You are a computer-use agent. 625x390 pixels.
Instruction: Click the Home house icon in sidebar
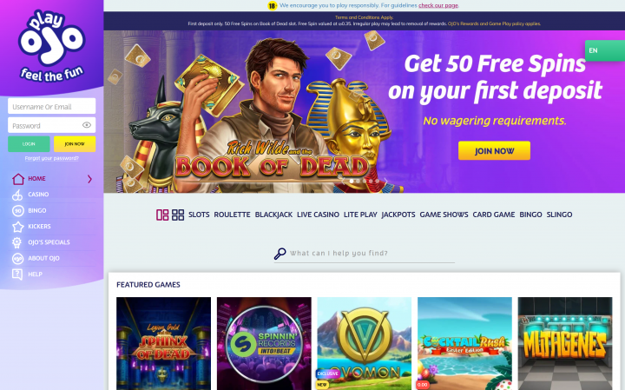pos(18,179)
